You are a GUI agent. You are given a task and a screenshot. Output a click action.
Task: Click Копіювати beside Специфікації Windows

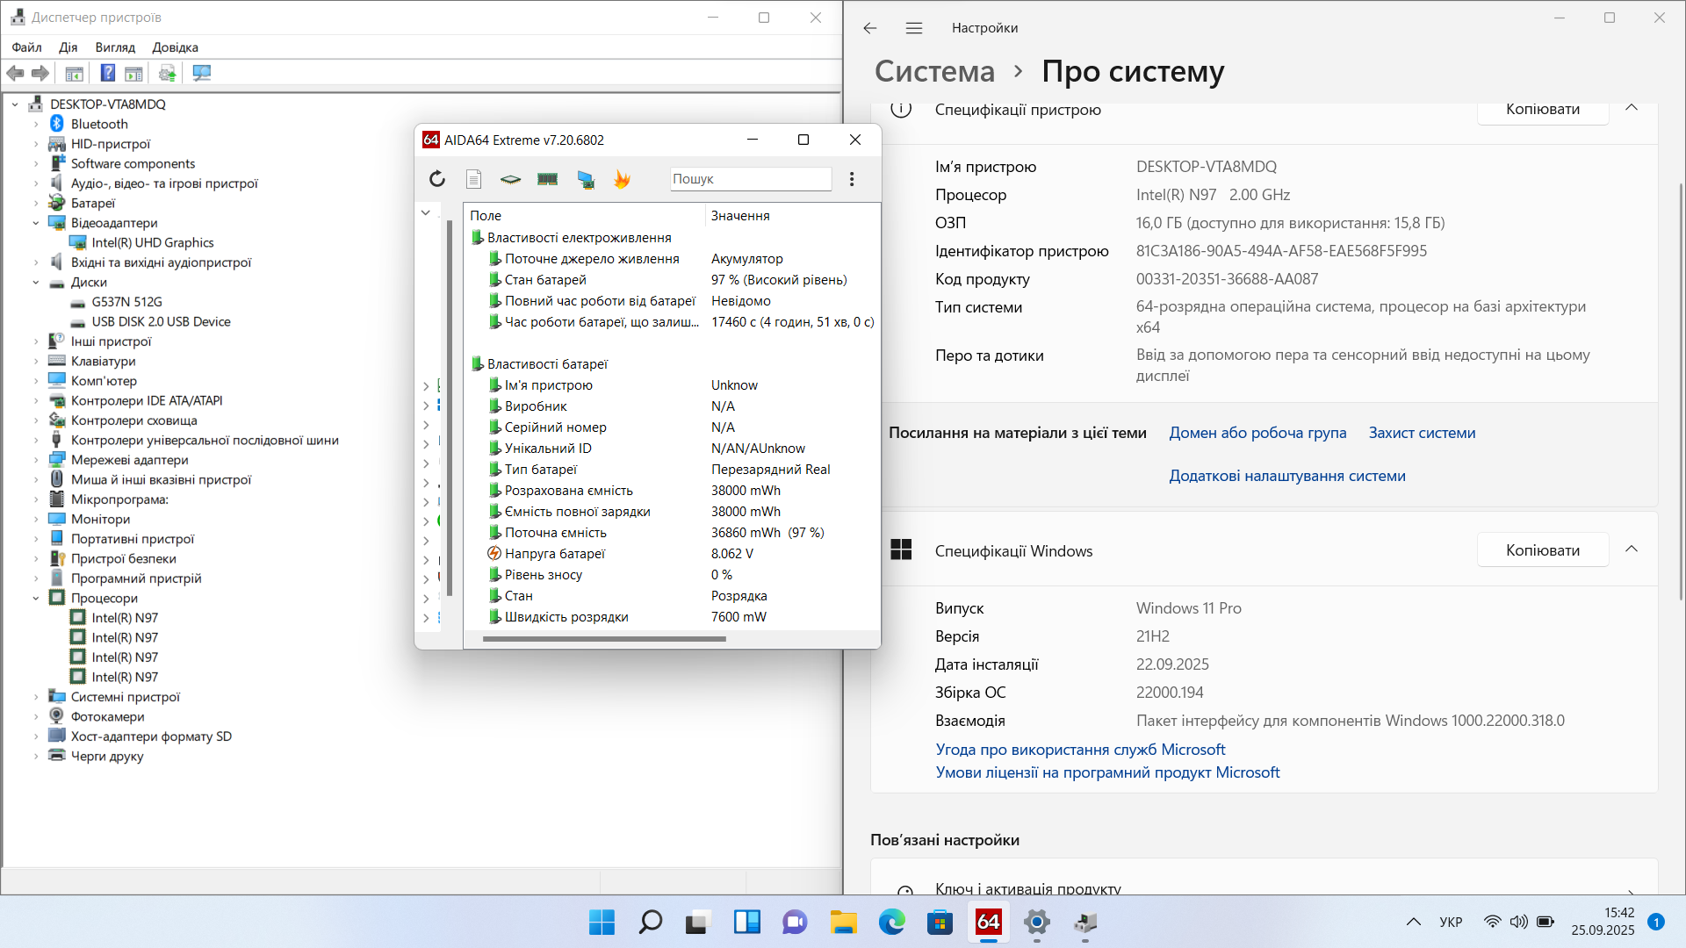pos(1542,549)
